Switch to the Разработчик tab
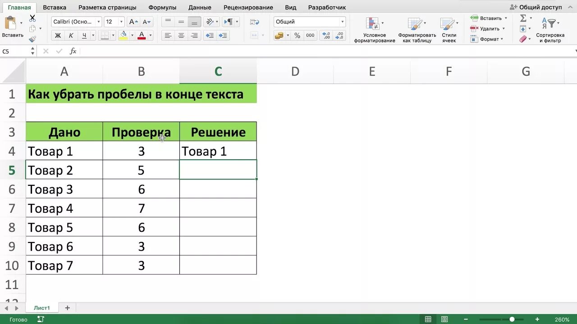The height and width of the screenshot is (324, 577). [327, 7]
